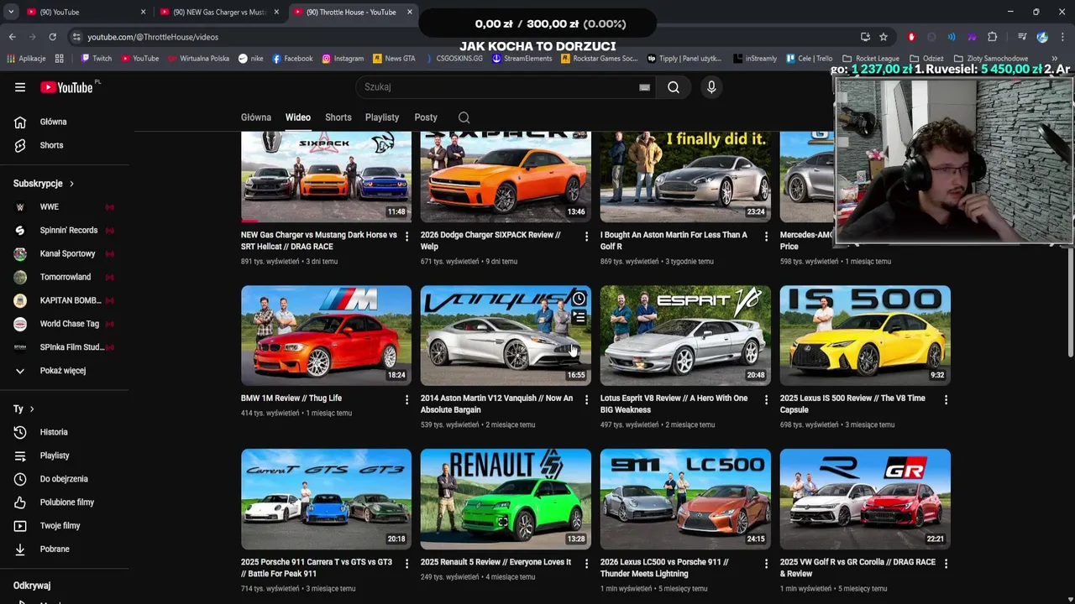Open Do obejrzenia watch later list

tap(64, 479)
